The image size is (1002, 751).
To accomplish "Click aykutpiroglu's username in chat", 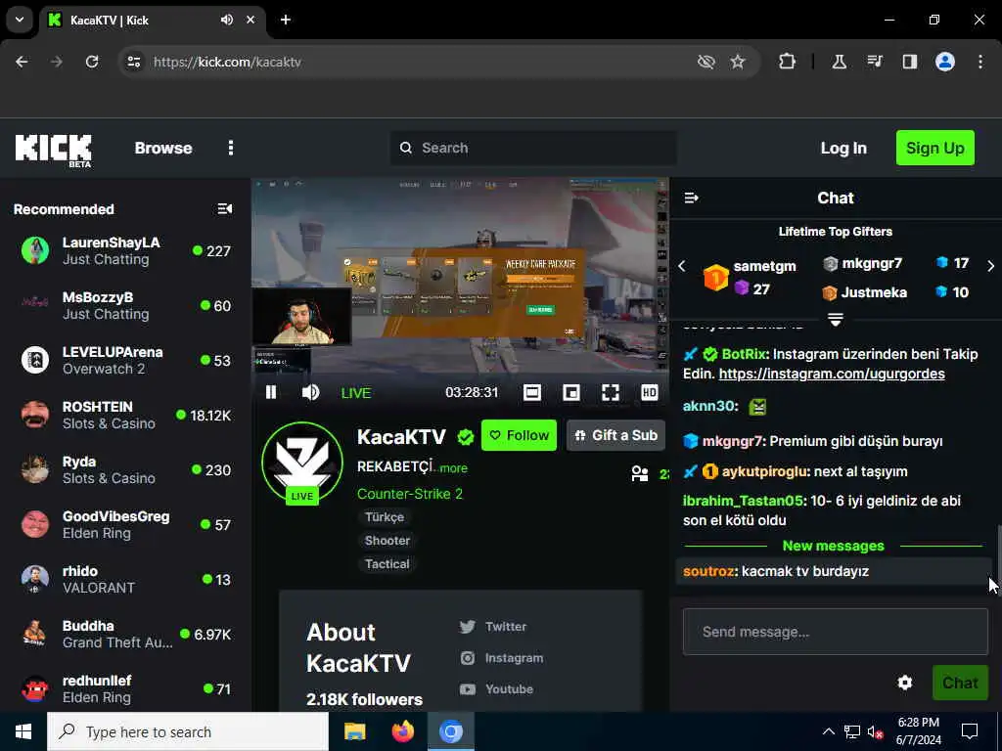I will (x=764, y=471).
